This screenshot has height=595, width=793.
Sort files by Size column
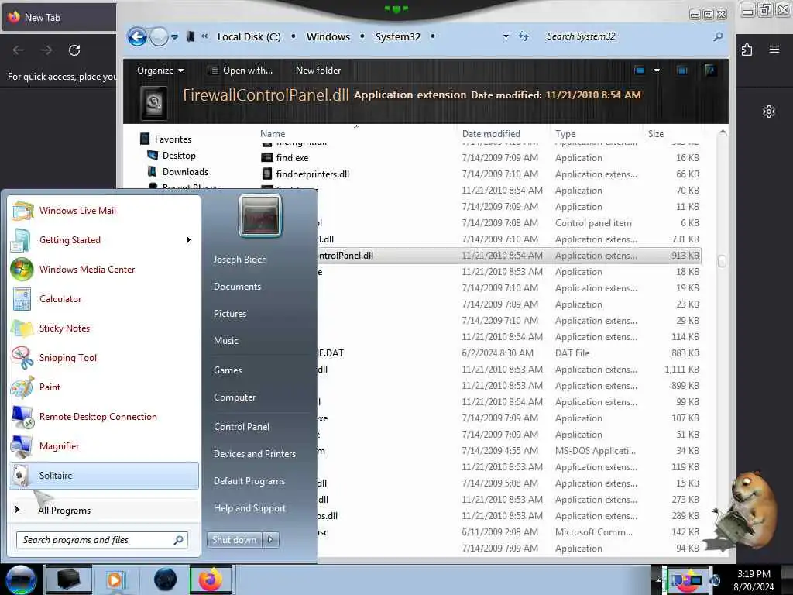pos(655,134)
